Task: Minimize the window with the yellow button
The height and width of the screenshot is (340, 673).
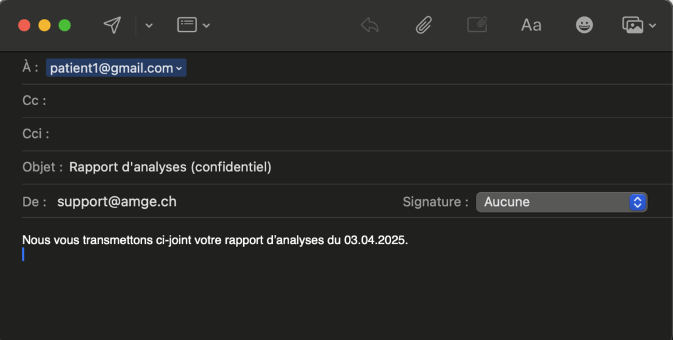Action: click(x=45, y=26)
